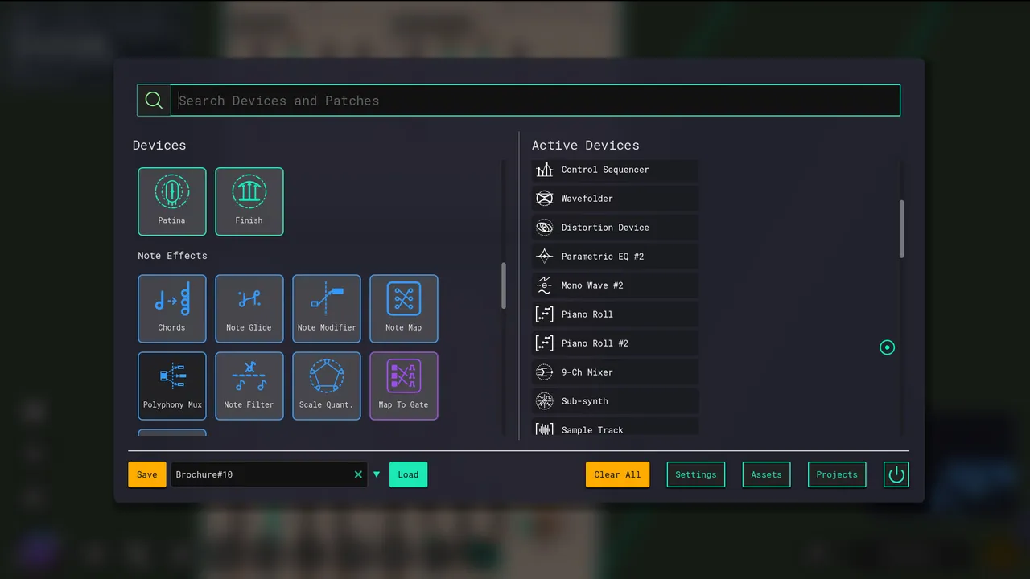Click the Parametric EQ #2 icon
This screenshot has width=1030, height=579.
click(x=545, y=257)
